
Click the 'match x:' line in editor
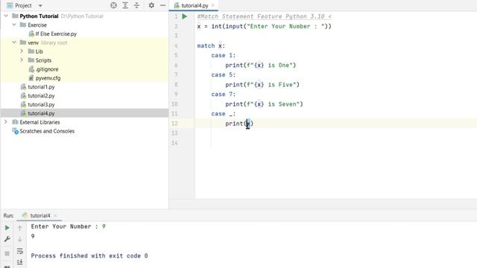coord(211,45)
